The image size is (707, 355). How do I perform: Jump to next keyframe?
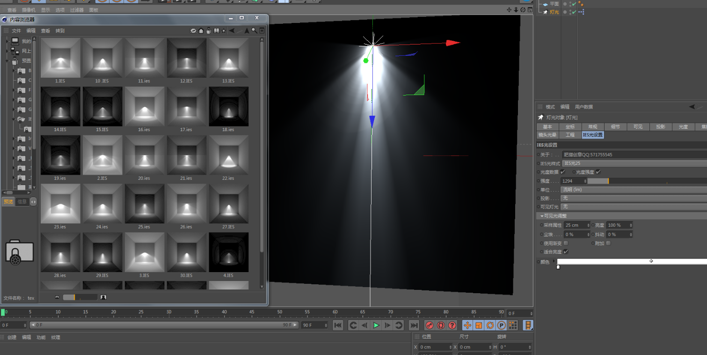tap(399, 325)
